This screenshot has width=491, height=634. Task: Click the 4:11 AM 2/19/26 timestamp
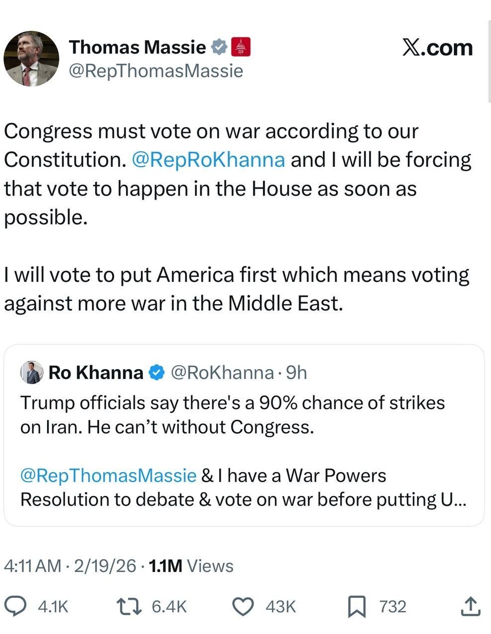[69, 566]
